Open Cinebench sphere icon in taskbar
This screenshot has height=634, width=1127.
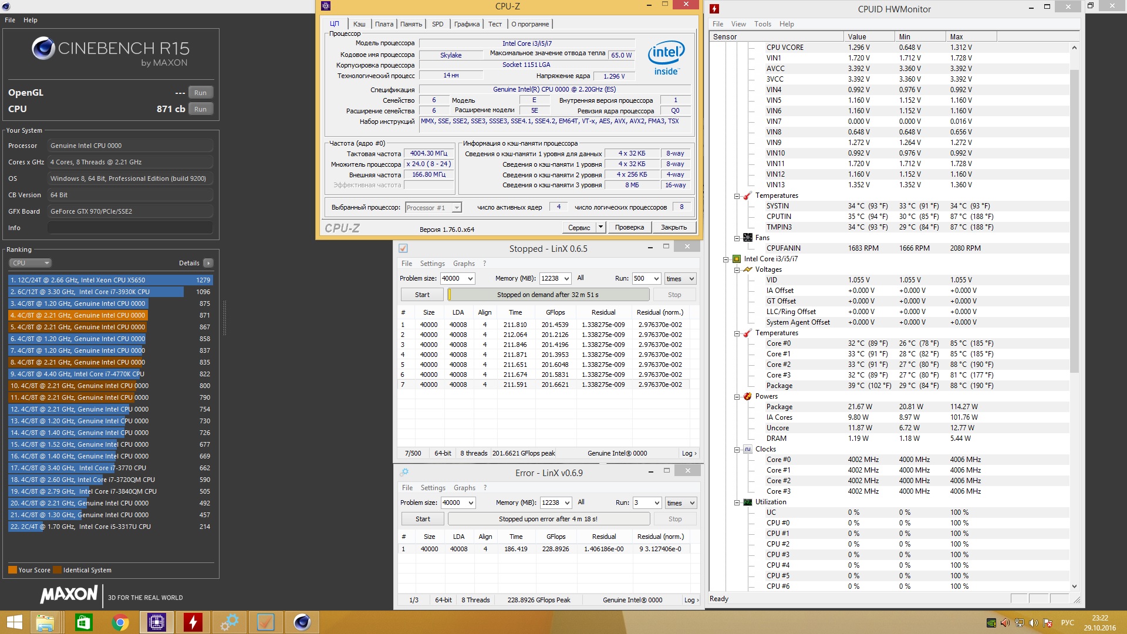[x=302, y=622]
